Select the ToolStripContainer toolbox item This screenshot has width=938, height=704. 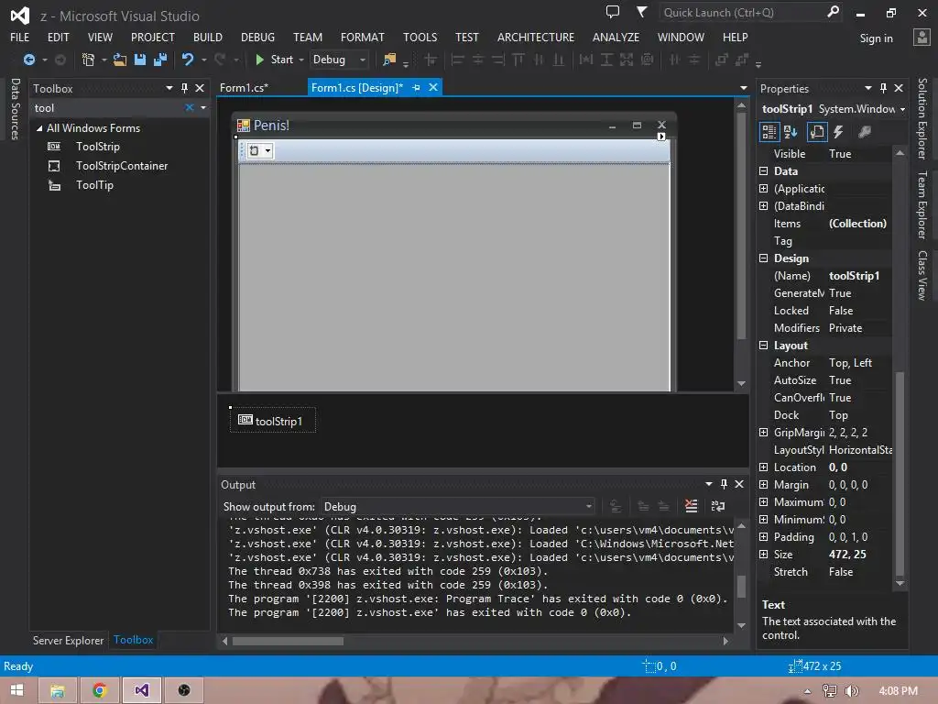[x=122, y=166]
